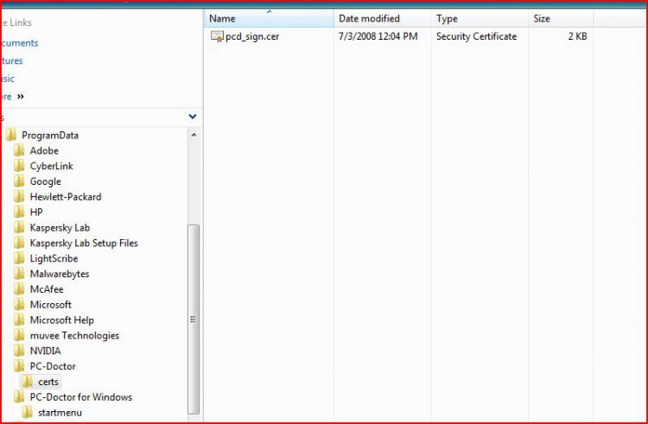Show more favorite links via double chevron
The width and height of the screenshot is (648, 424).
click(x=20, y=96)
